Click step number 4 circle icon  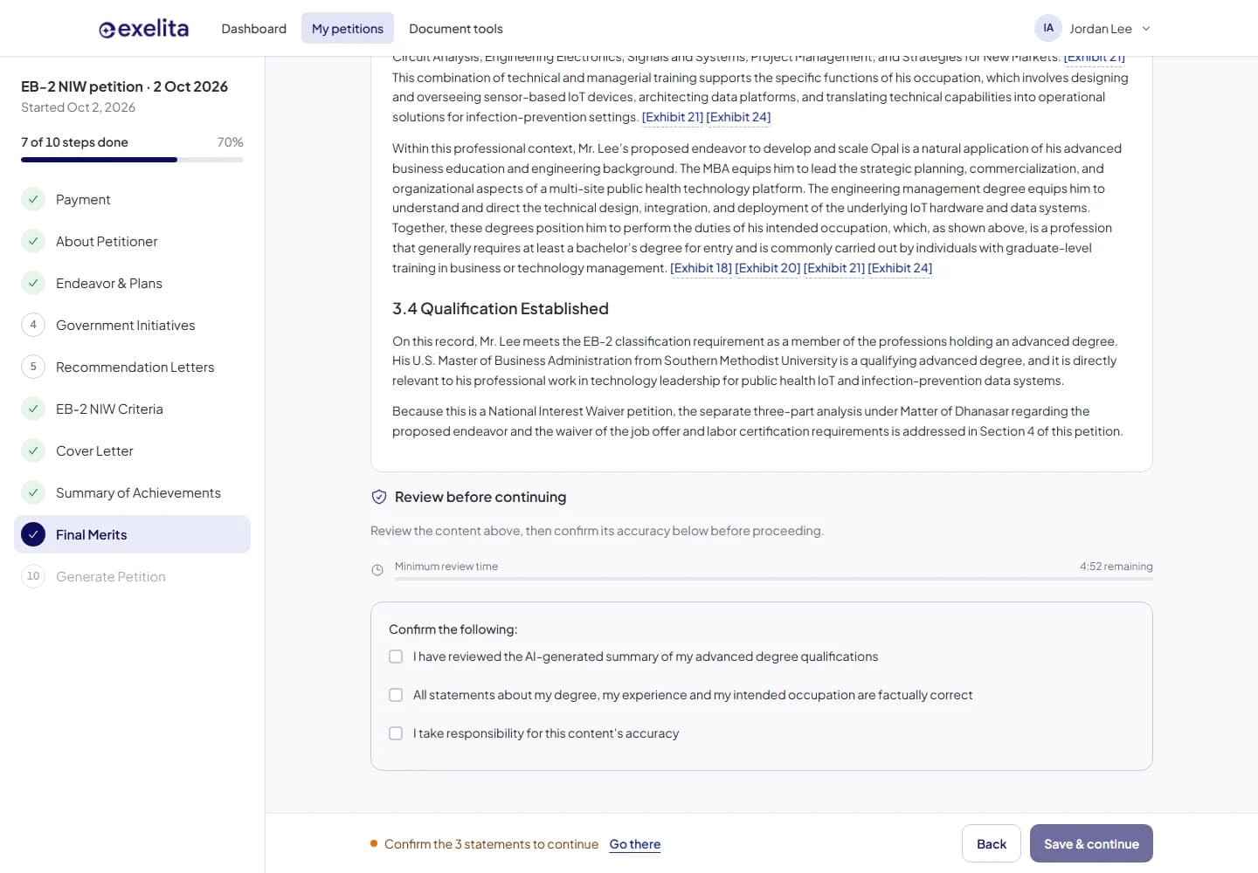[x=33, y=325]
